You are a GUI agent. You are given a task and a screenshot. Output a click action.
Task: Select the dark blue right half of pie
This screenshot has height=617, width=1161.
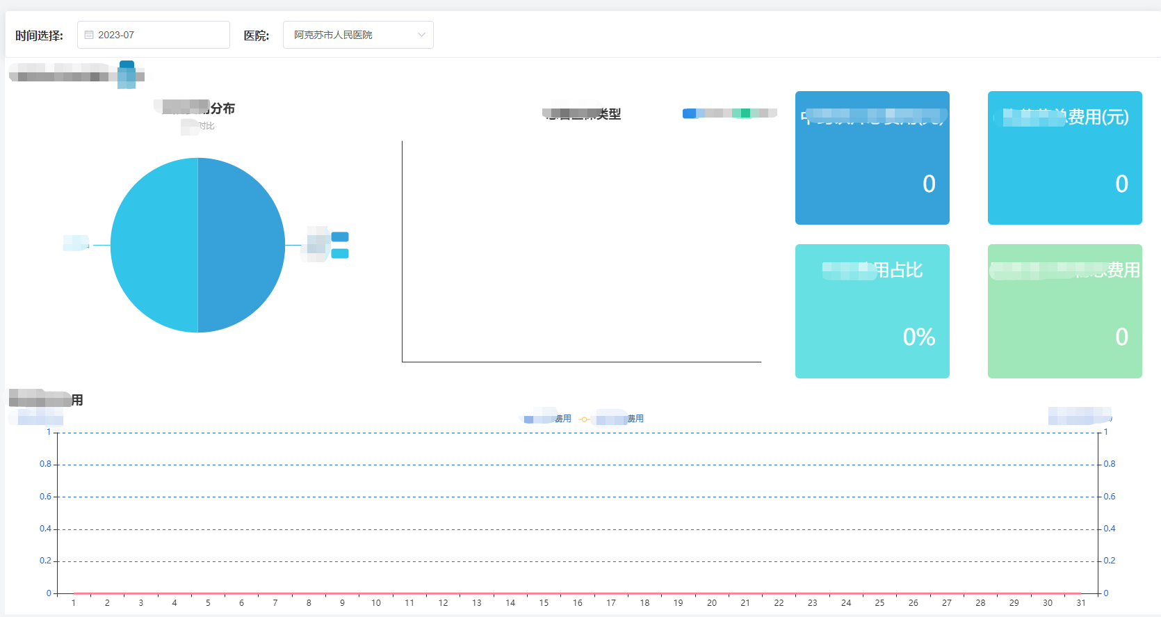[x=241, y=245]
